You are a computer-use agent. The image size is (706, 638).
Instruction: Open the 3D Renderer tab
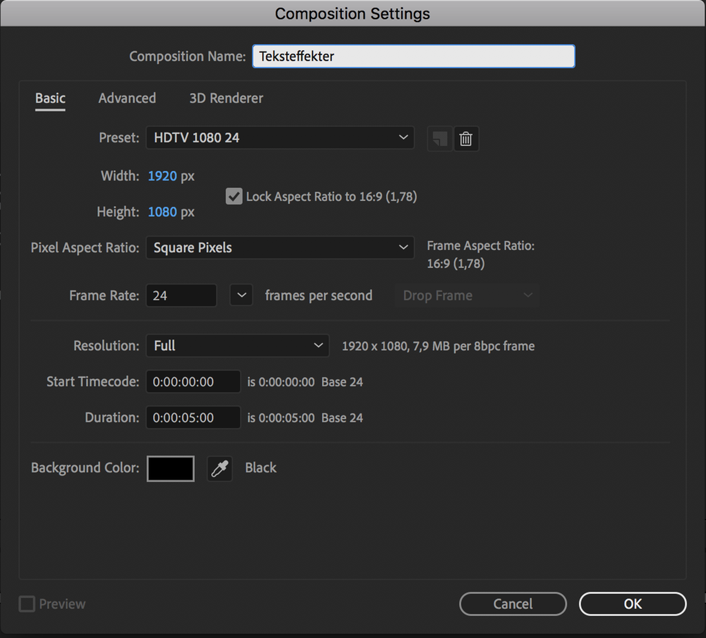pos(226,98)
